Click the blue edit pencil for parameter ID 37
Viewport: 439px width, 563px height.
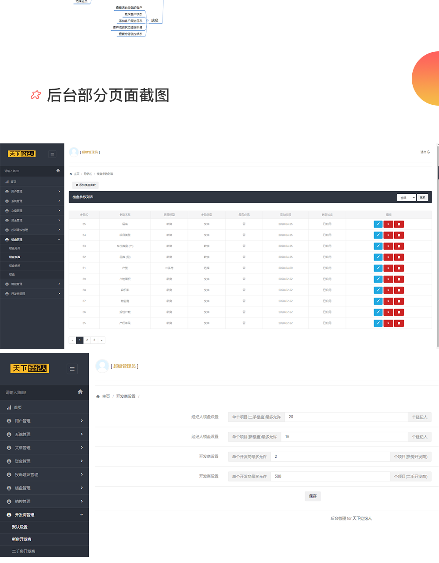[x=378, y=301]
